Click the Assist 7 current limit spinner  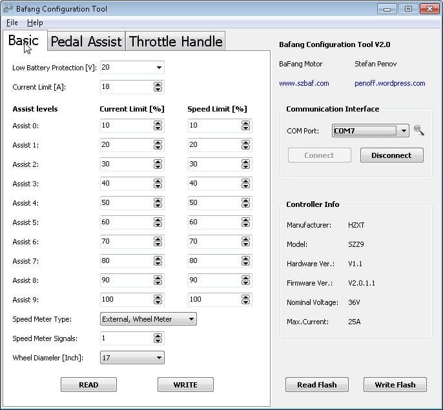(158, 261)
